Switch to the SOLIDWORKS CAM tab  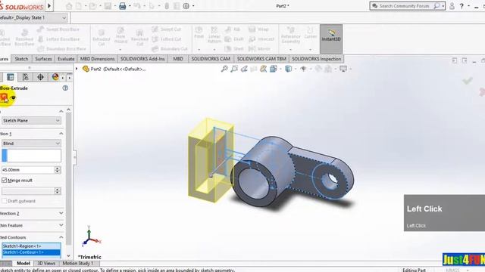[x=211, y=59]
